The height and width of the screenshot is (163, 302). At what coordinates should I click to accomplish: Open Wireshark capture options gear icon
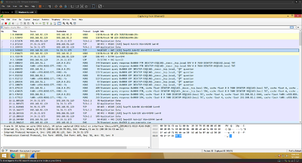tap(13, 23)
